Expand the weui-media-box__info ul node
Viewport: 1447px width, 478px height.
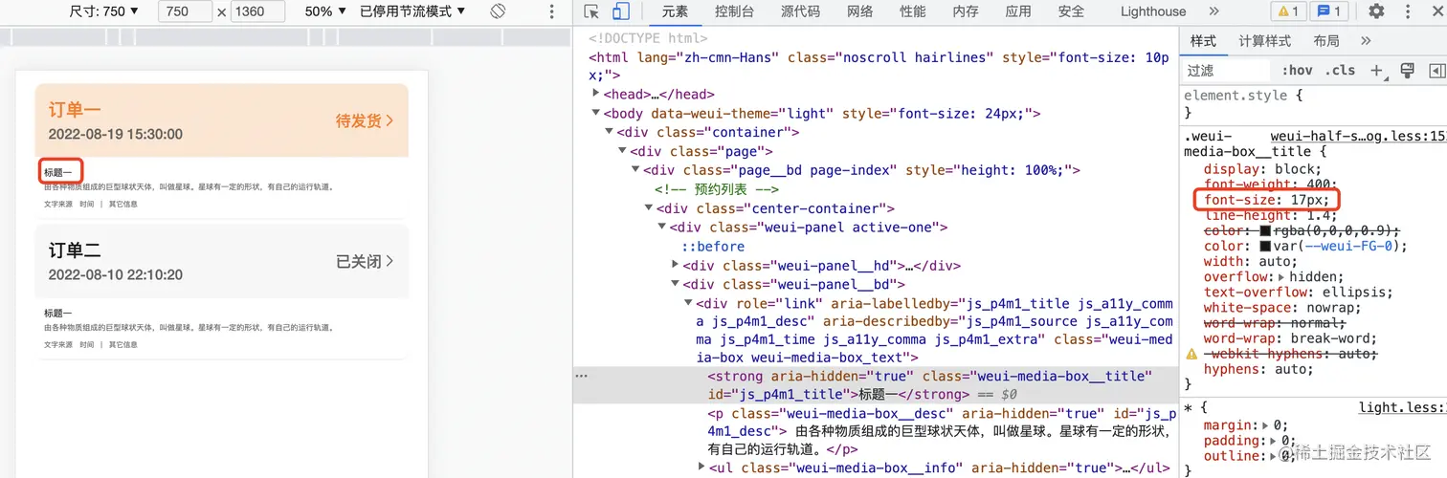click(x=702, y=467)
